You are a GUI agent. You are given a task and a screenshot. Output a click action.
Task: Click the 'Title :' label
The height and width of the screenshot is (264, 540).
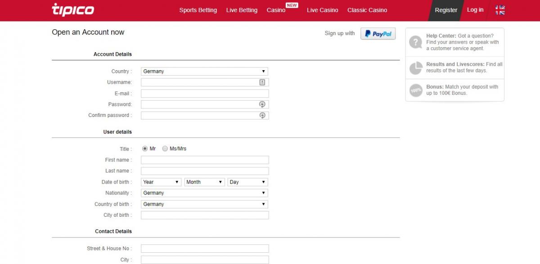[x=126, y=149]
